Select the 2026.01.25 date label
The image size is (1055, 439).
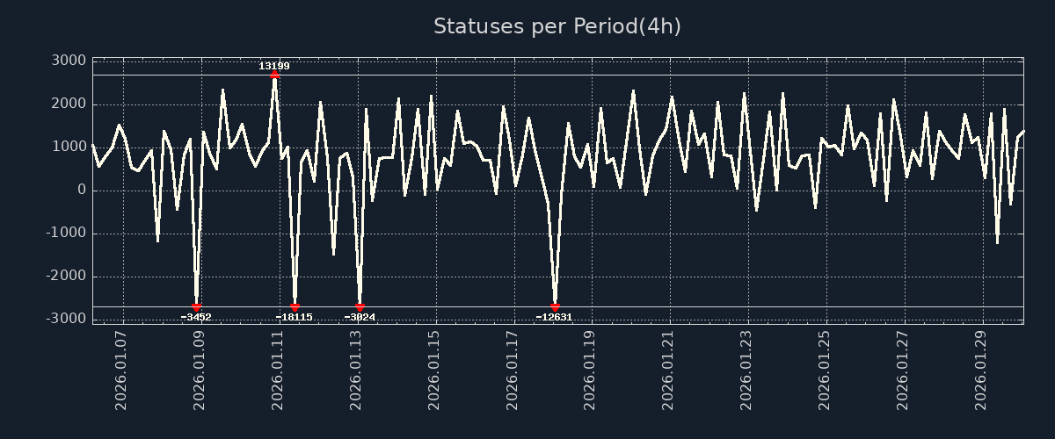point(825,371)
